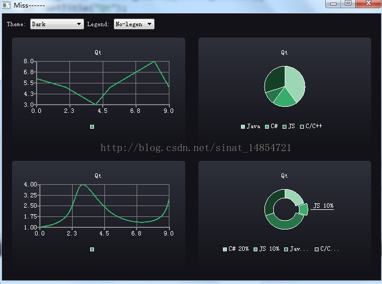This screenshot has height=284, width=382.
Task: Minimize the Miss window
Action: pyautogui.click(x=333, y=3)
